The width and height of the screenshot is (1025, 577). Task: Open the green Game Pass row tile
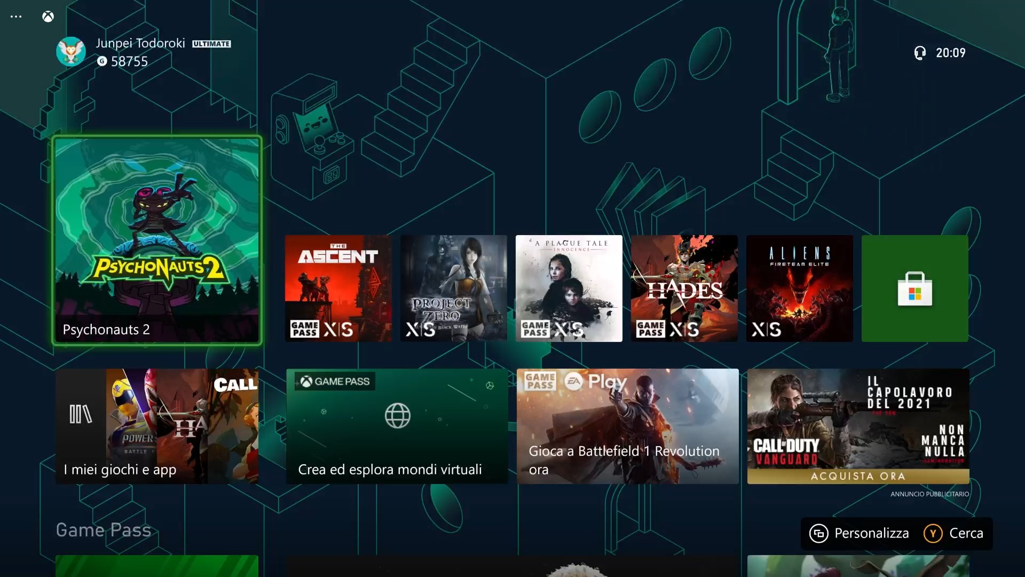coord(157,566)
